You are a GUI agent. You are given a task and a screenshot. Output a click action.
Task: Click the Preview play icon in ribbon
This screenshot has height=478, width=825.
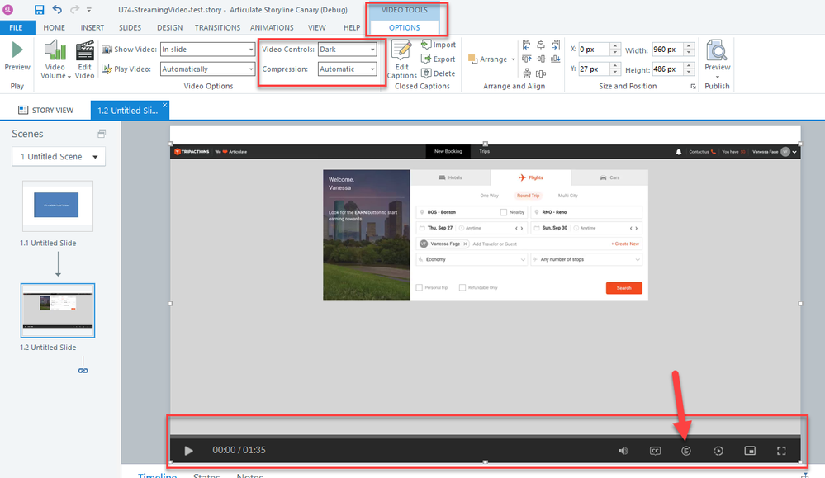17,51
